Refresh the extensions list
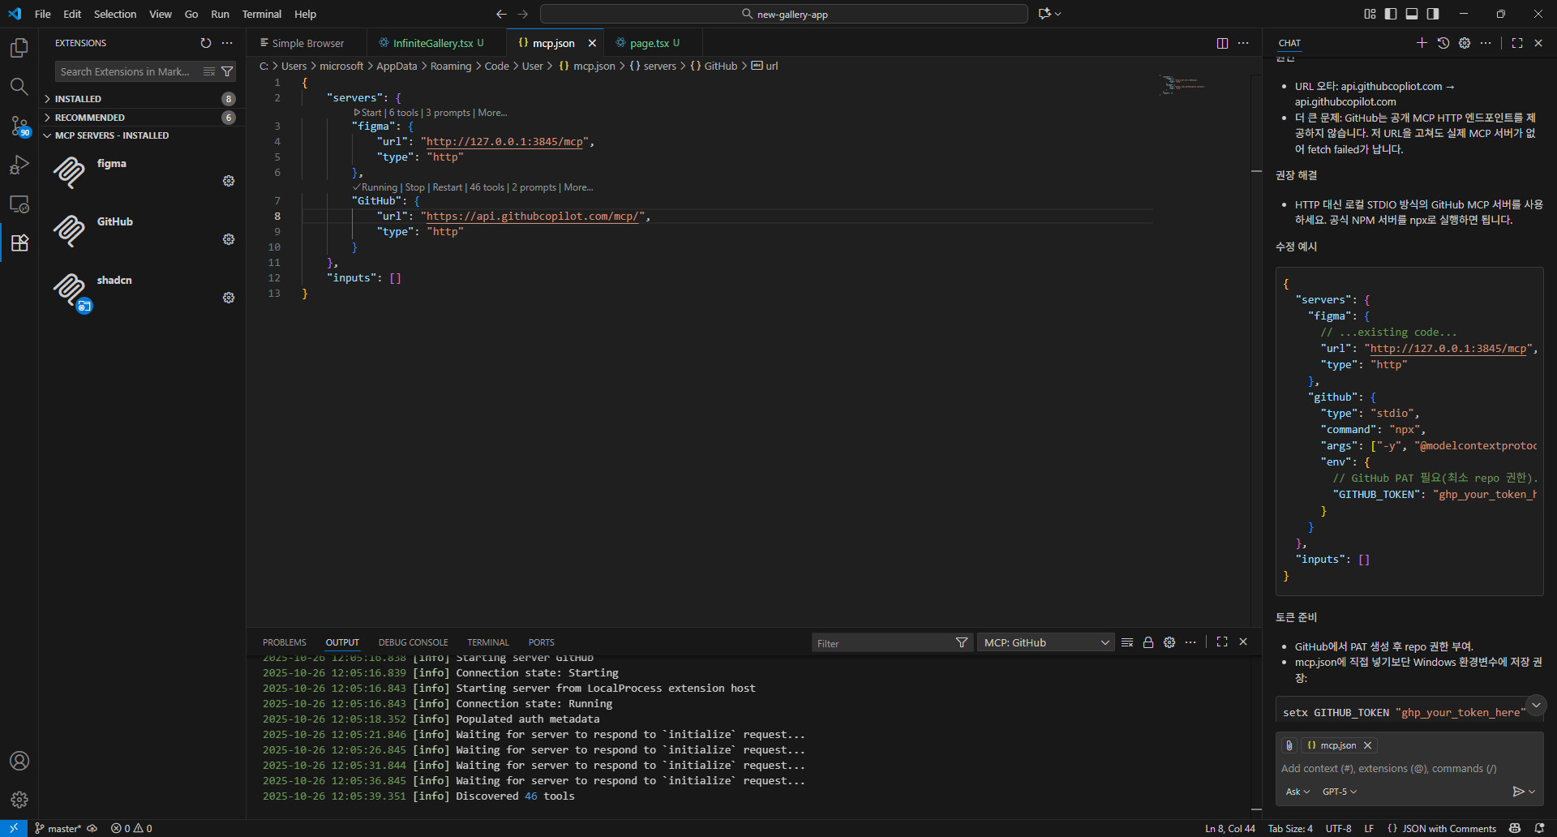This screenshot has height=837, width=1557. click(206, 43)
